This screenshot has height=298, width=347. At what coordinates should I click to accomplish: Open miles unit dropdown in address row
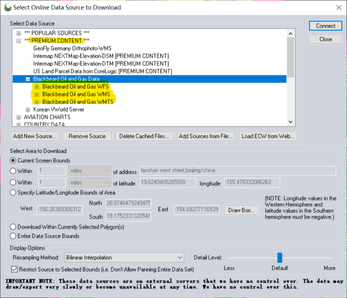click(90, 170)
